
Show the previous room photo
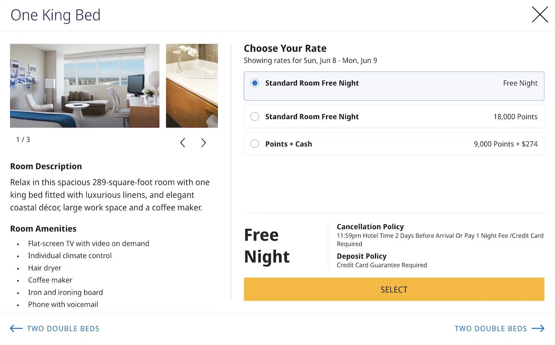pos(183,143)
